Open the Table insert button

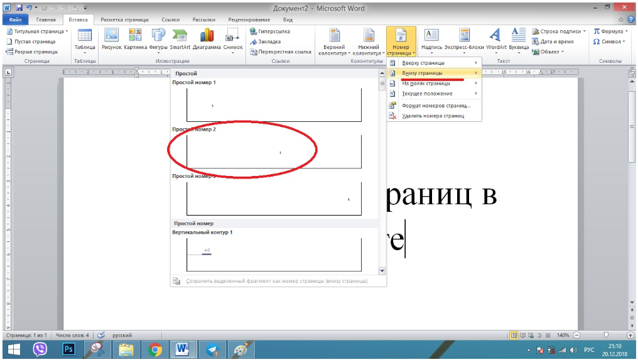click(85, 41)
